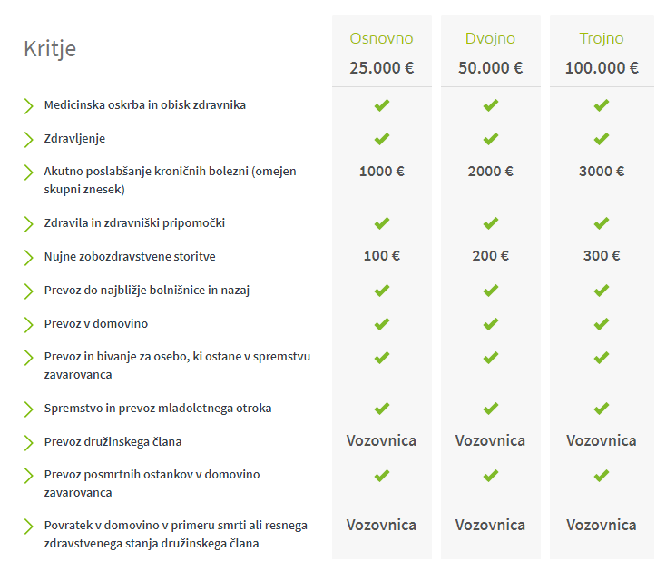Click Dvojno Vozovnica for Prevoz družinskega člana
Viewport: 666px width, 562px height.
click(490, 441)
